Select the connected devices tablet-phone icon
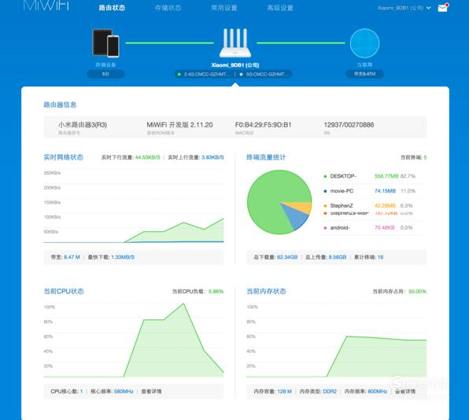Viewport: 469px width, 420px height. click(105, 42)
